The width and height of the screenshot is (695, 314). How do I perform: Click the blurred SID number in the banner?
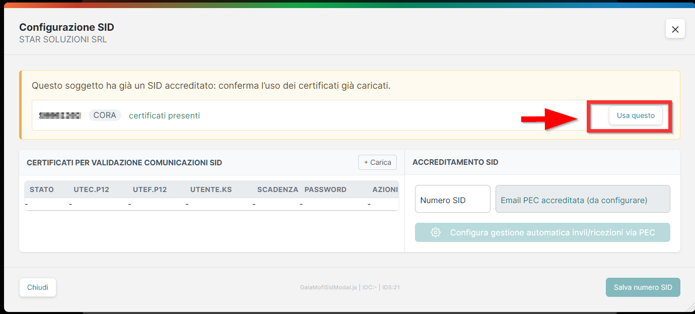(60, 115)
